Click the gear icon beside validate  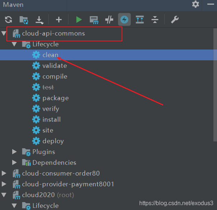[36, 66]
